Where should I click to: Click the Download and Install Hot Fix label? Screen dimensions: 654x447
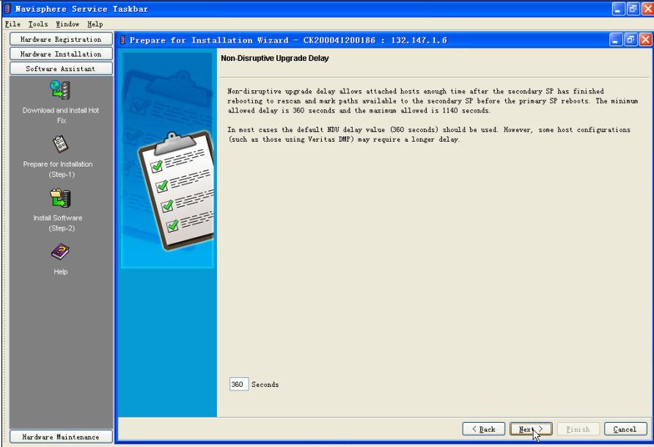61,115
